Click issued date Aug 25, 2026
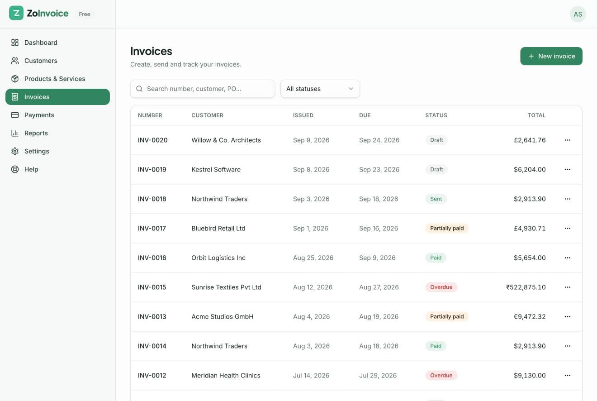The image size is (597, 401). [x=313, y=258]
